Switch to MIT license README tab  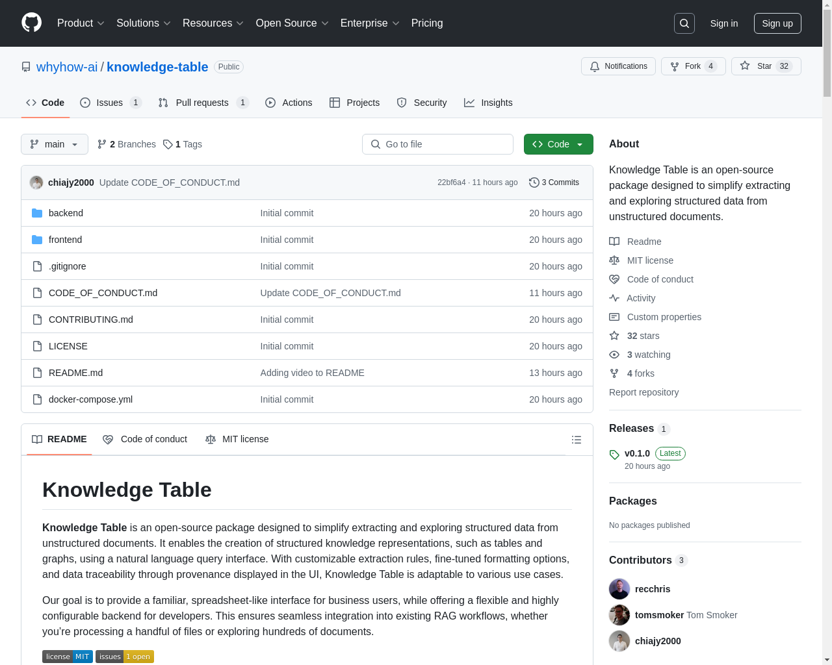point(237,440)
